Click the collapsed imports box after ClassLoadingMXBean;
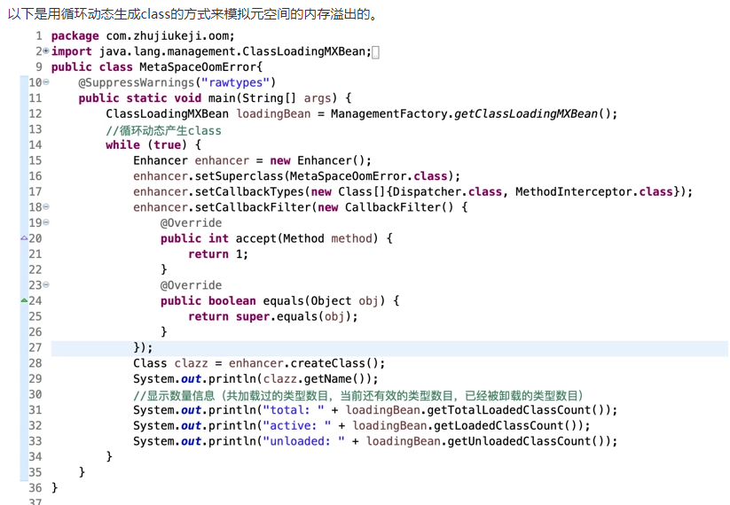Screen dimensions: 730x505 (376, 52)
